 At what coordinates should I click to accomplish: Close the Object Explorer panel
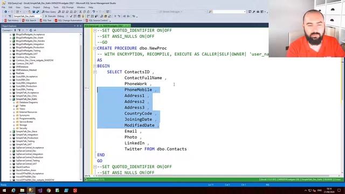(x=80, y=26)
